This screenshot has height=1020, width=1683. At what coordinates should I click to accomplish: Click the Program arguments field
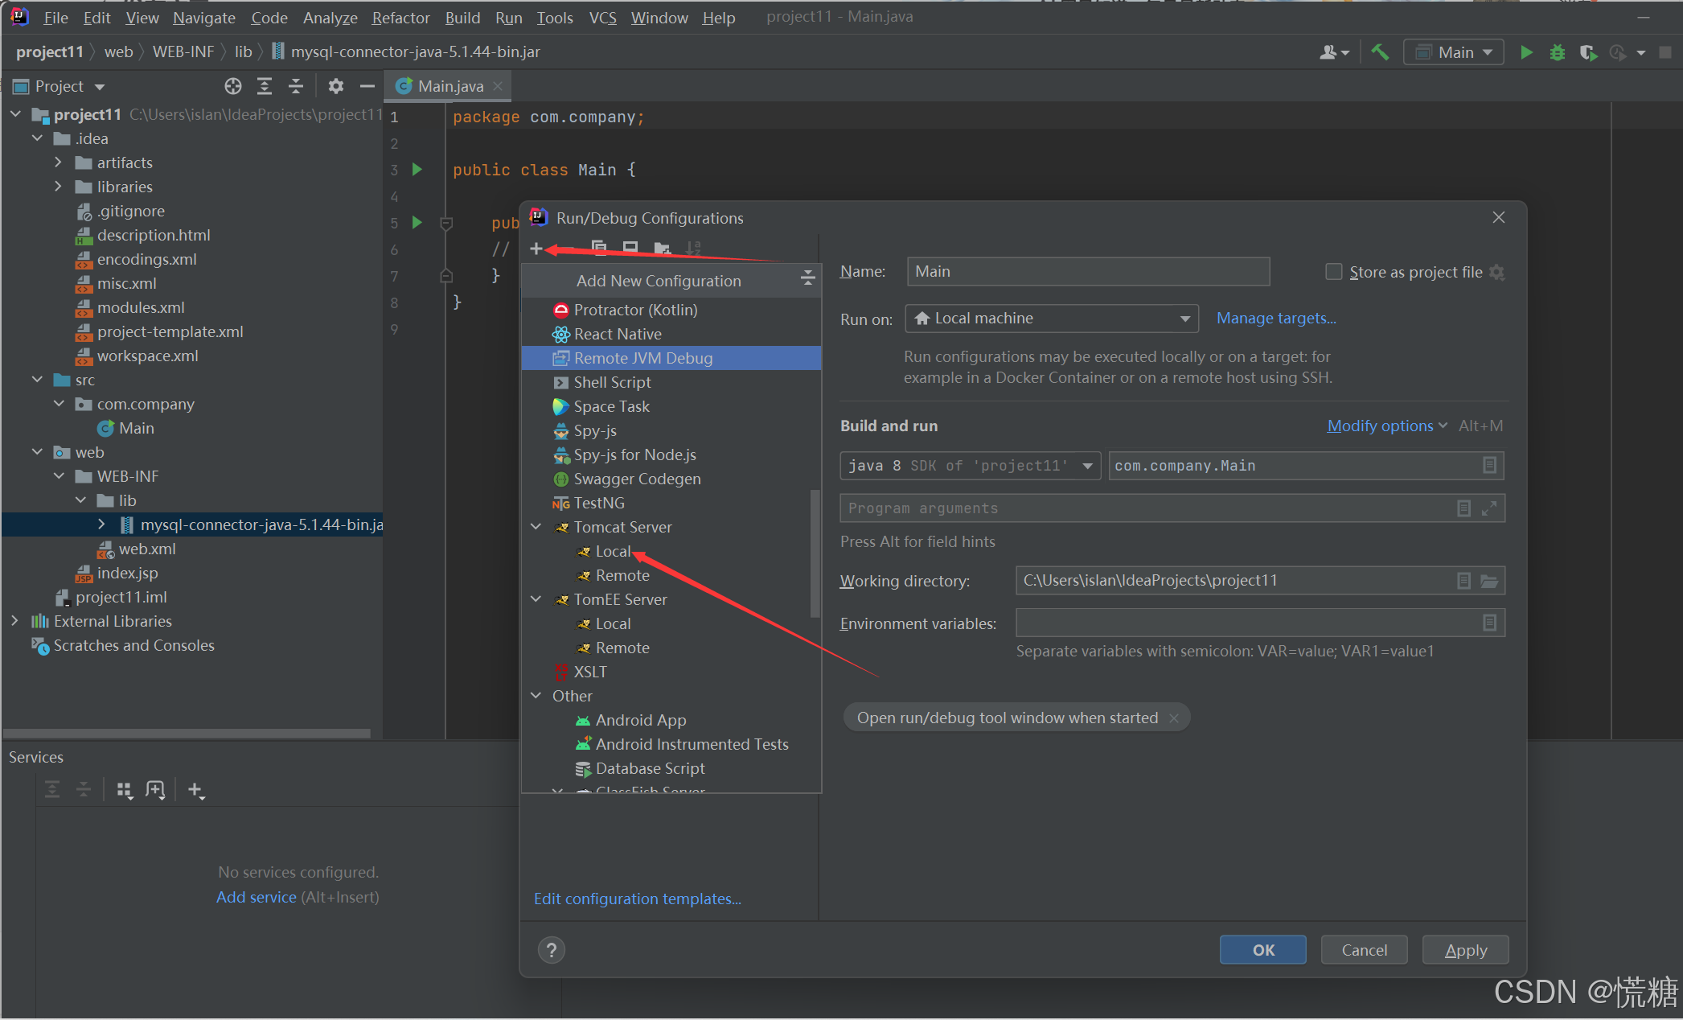click(x=1172, y=508)
